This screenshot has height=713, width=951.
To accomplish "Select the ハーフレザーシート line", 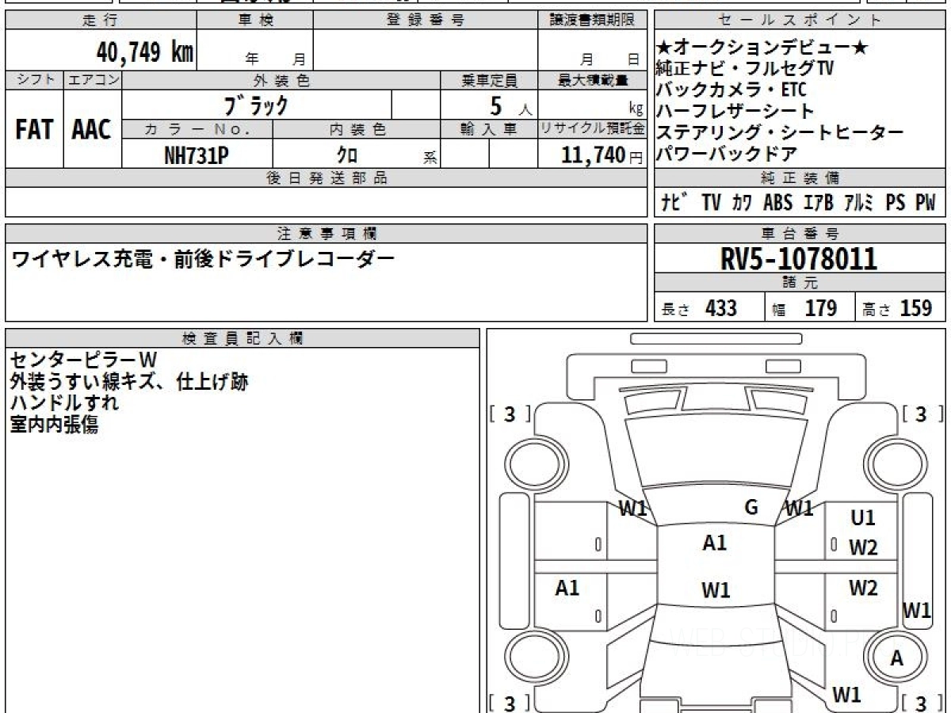I will coord(735,112).
